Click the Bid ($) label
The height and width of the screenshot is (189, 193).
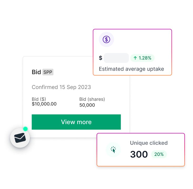[39, 99]
